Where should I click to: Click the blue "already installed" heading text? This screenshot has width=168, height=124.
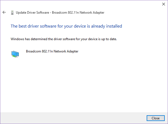tap(66, 26)
